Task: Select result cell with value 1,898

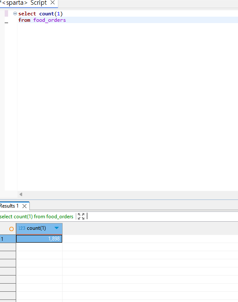Action: pos(39,239)
